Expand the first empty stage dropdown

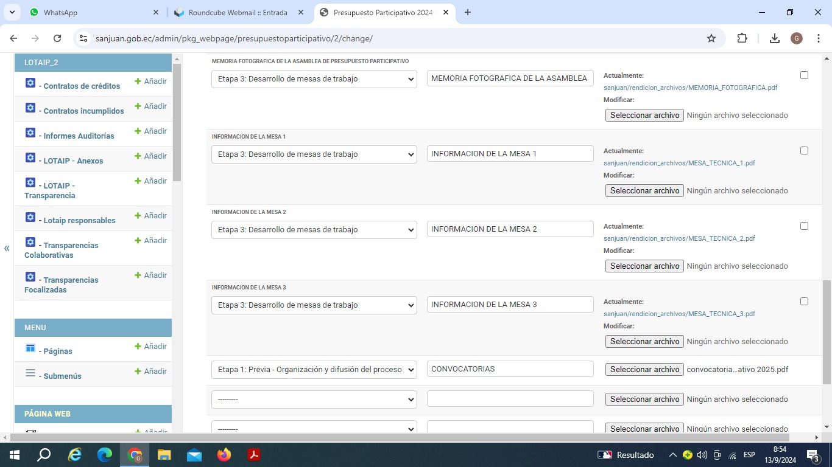(314, 400)
